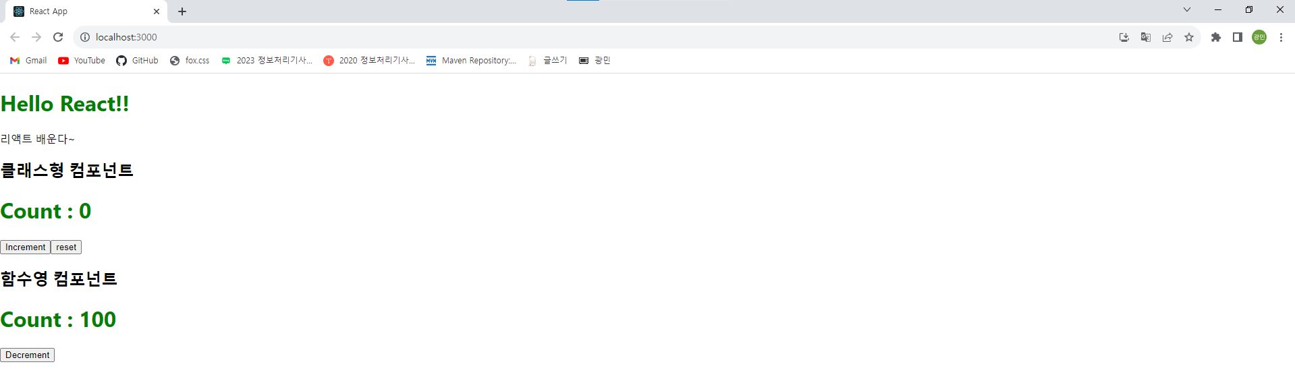Open the 글쓰기 bookmark
This screenshot has height=383, width=1295.
tap(547, 61)
